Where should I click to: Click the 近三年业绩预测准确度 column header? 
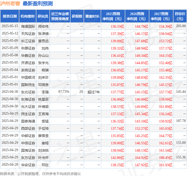60,16
